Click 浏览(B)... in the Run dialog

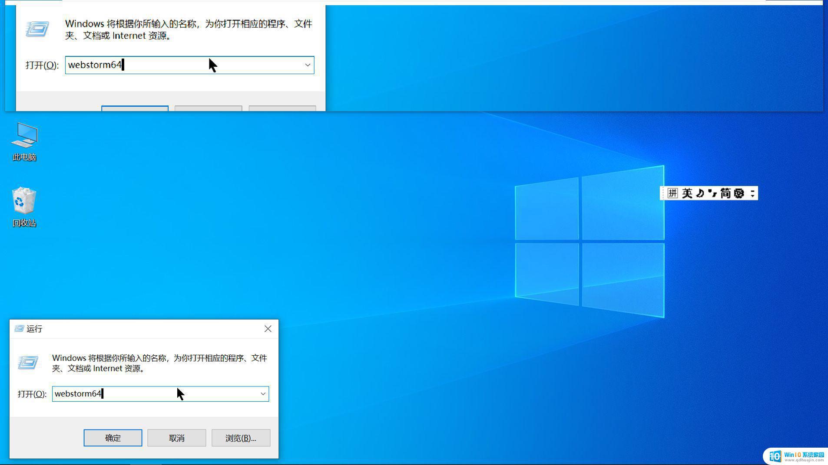click(x=241, y=438)
